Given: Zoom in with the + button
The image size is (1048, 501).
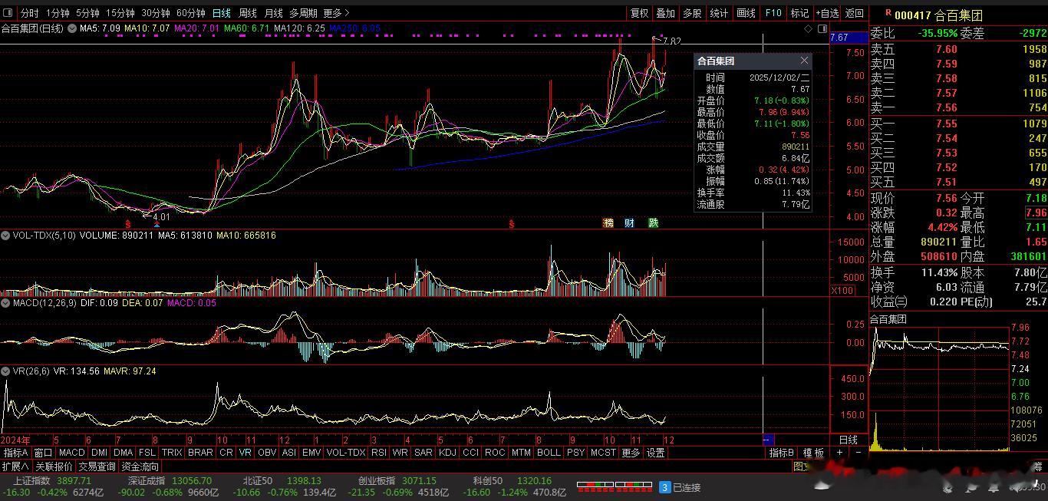Looking at the screenshot, I should (840, 453).
